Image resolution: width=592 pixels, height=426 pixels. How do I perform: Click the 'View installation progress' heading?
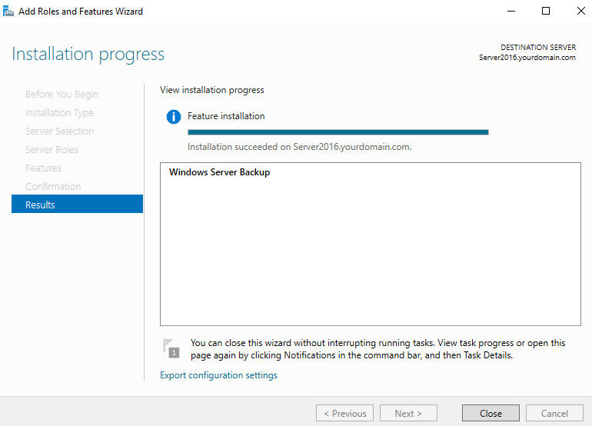pos(211,90)
